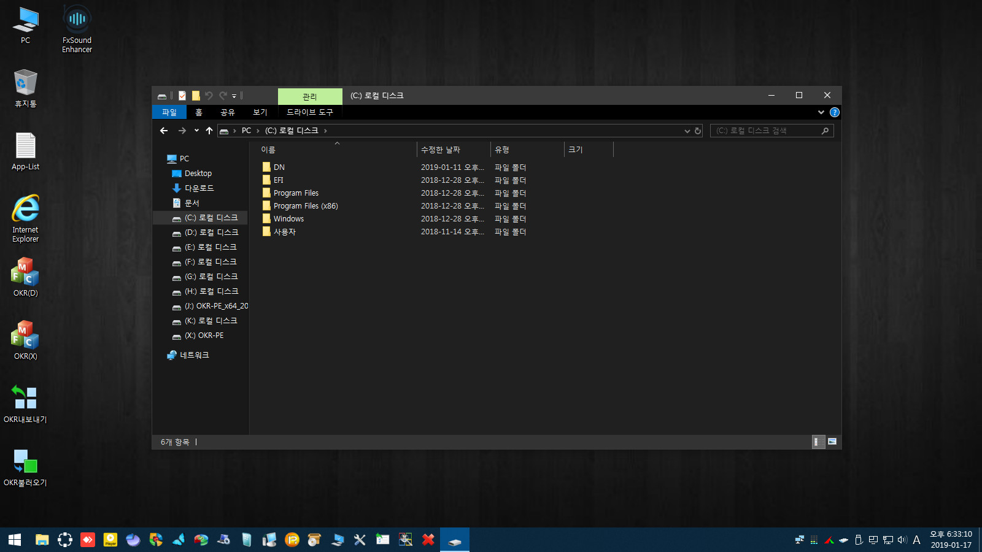The width and height of the screenshot is (982, 552).
Task: Launch Internet Explorer from desktop
Action: coord(25,218)
